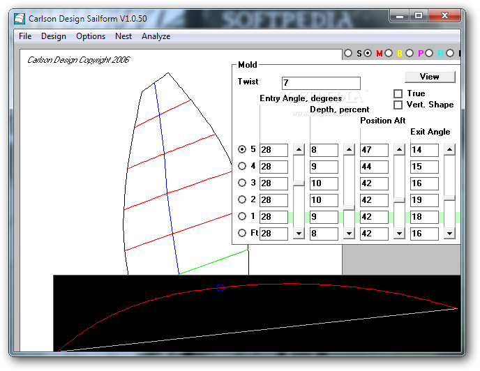This screenshot has height=371, width=480.
Task: Click Position Aft scrollbar down arrow
Action: [399, 233]
